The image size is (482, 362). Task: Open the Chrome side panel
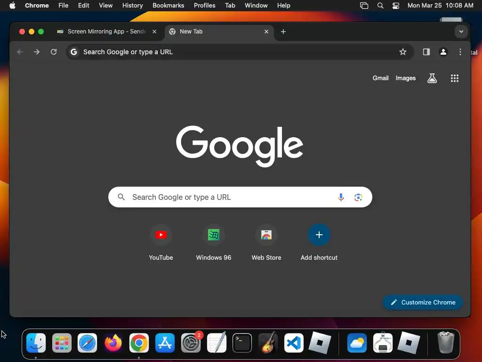[x=426, y=52]
